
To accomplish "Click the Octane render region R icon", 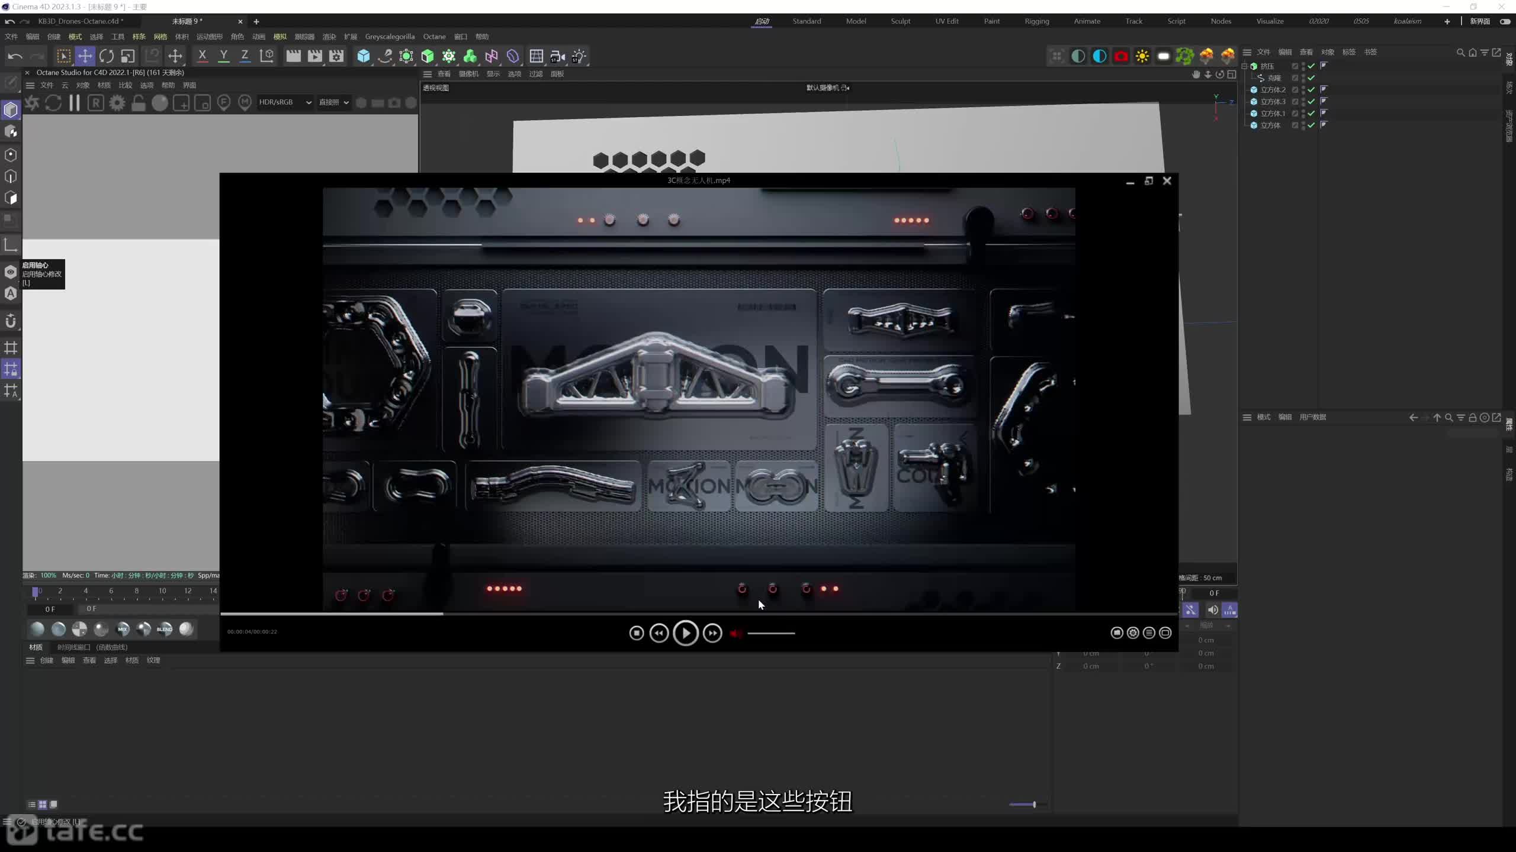I will [96, 103].
